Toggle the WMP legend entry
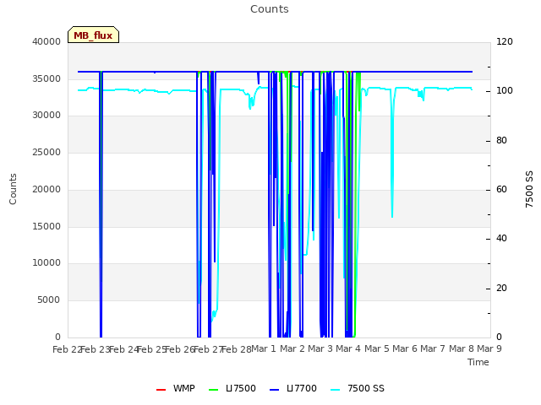Viewport: 541px width, 405px height. 175,388
